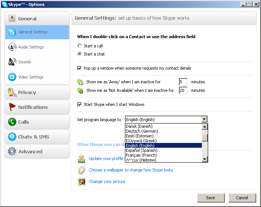
Task: Click the Audio Settings headset icon
Action: coord(12,47)
